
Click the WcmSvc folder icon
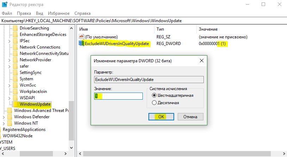pyautogui.click(x=16, y=85)
